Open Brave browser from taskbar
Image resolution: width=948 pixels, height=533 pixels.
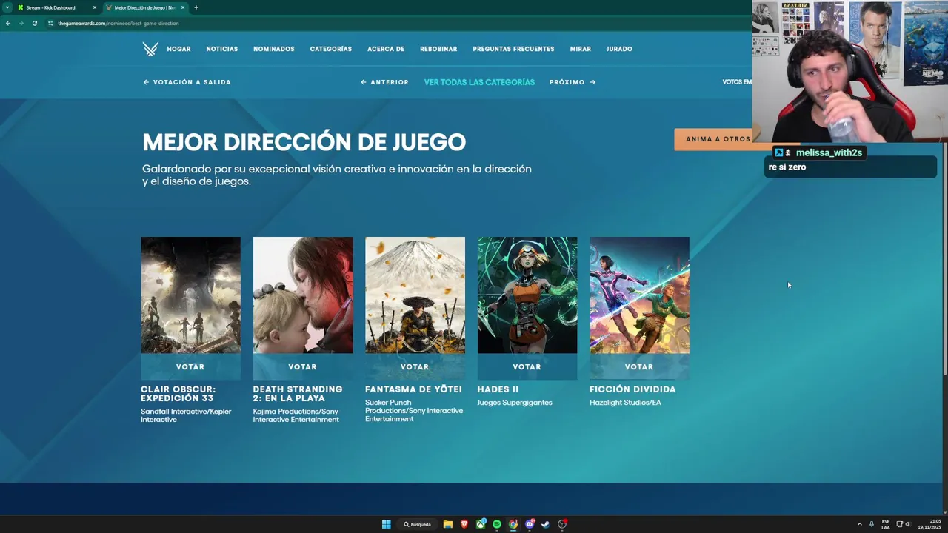pos(464,524)
